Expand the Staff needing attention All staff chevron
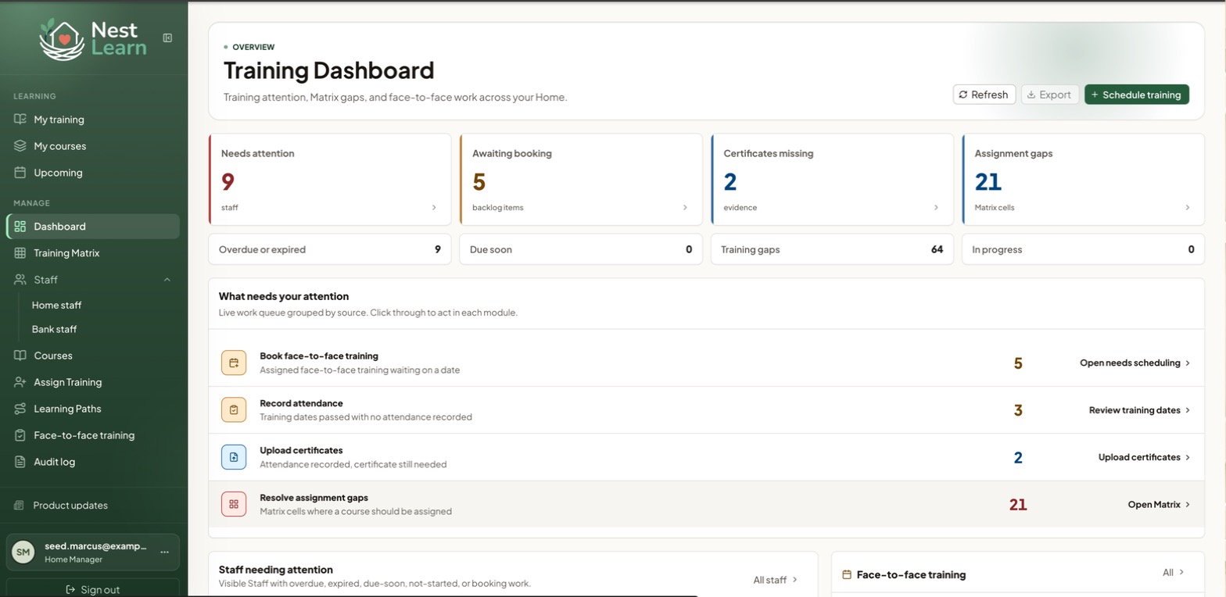The width and height of the screenshot is (1226, 597). click(x=795, y=580)
